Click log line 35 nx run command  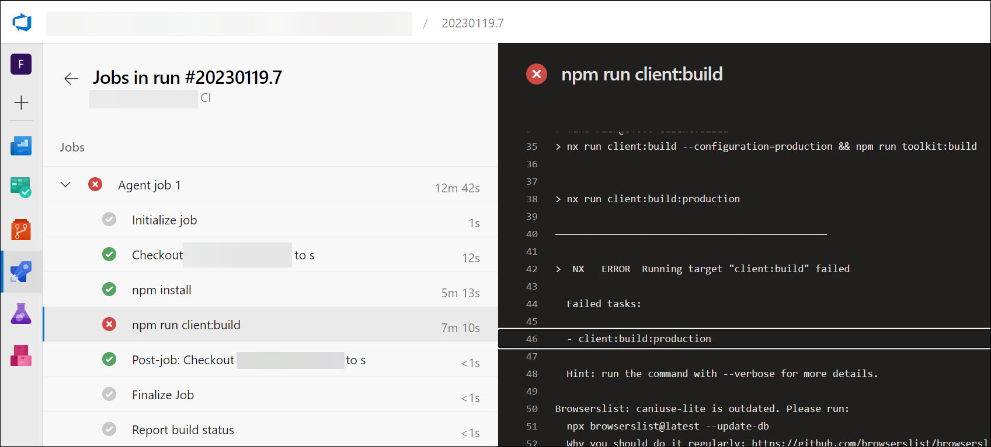click(x=766, y=146)
